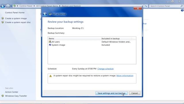The width and height of the screenshot is (184, 104).
Task: Click the 'Working (F:)' backup location text
Action: (x=78, y=28)
